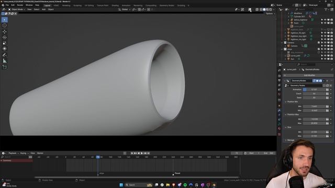Collapse the Size panel
The image size is (335, 188).
[286, 127]
